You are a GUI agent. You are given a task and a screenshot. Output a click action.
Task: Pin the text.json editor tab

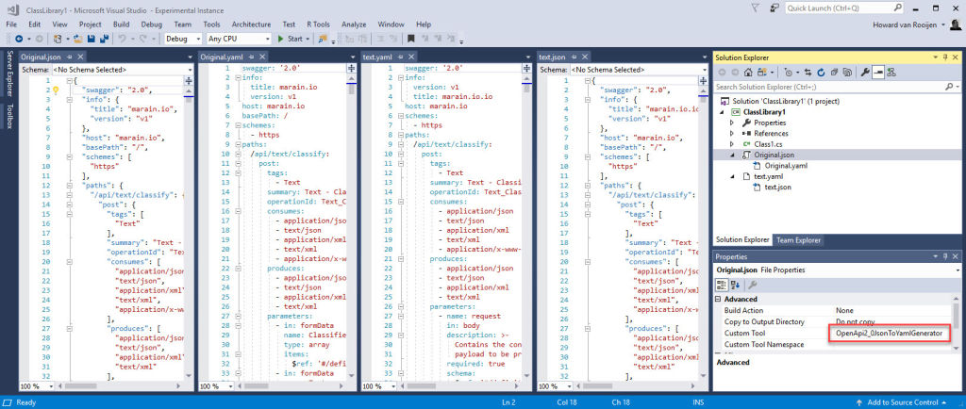(x=573, y=57)
